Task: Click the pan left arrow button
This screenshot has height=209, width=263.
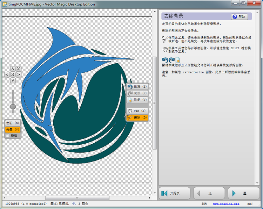Action: [7, 74]
